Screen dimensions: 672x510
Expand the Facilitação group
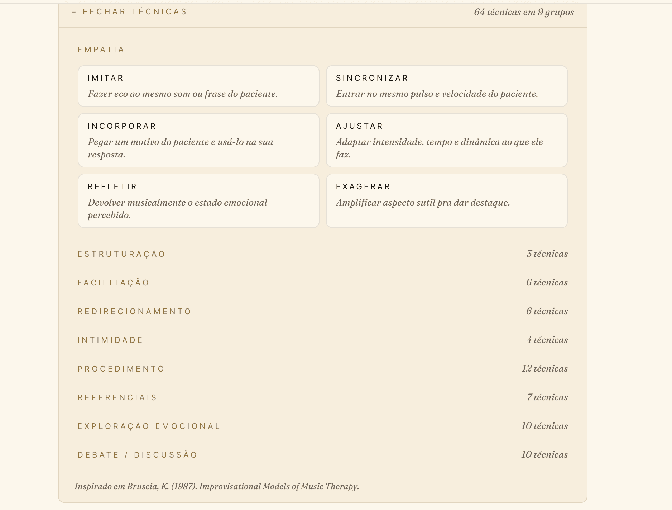[x=322, y=283]
